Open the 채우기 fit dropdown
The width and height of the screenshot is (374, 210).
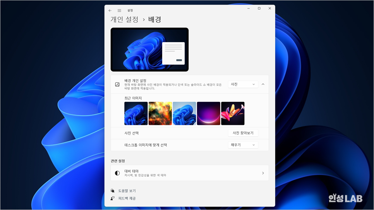[x=243, y=145]
